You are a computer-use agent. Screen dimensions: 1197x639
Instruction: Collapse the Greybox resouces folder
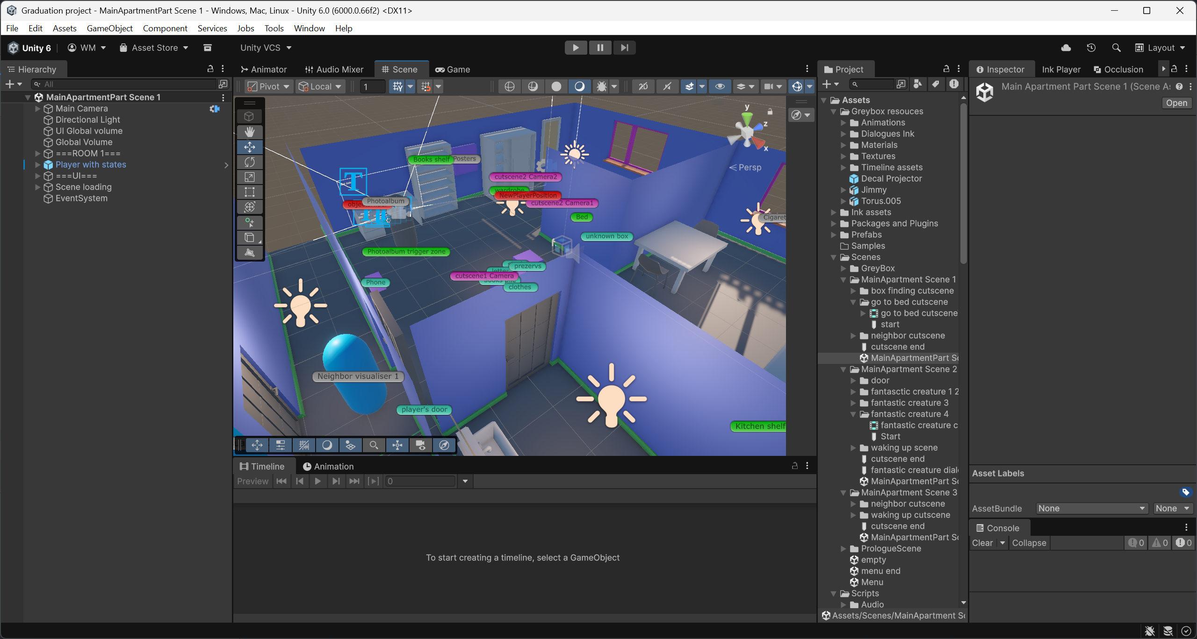point(834,111)
